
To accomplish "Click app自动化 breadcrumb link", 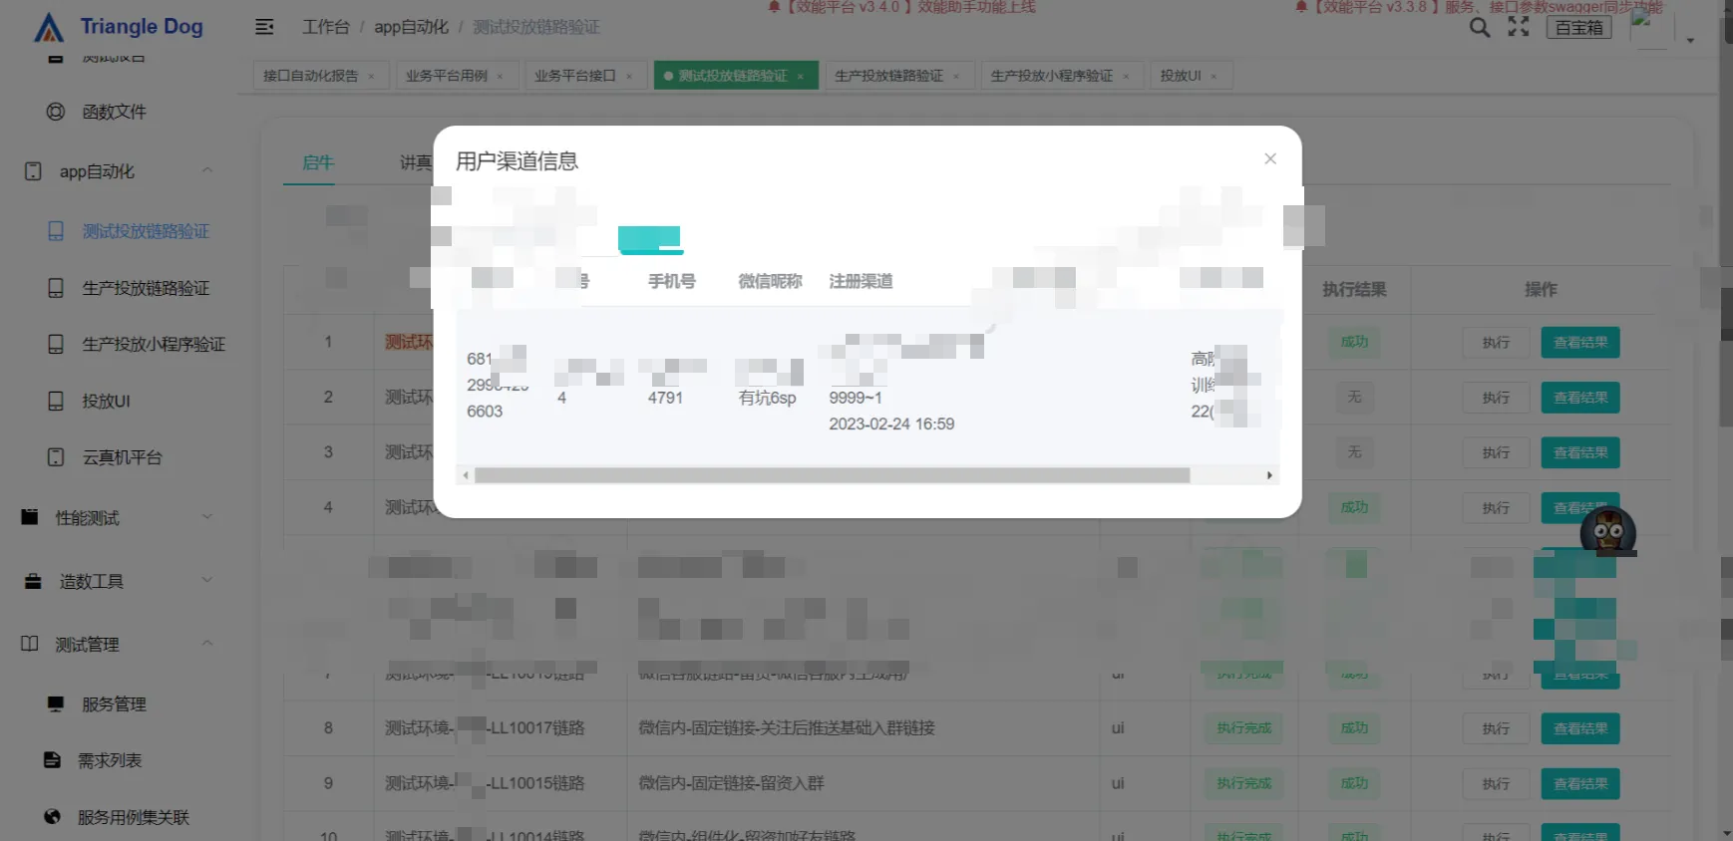I will (x=411, y=27).
